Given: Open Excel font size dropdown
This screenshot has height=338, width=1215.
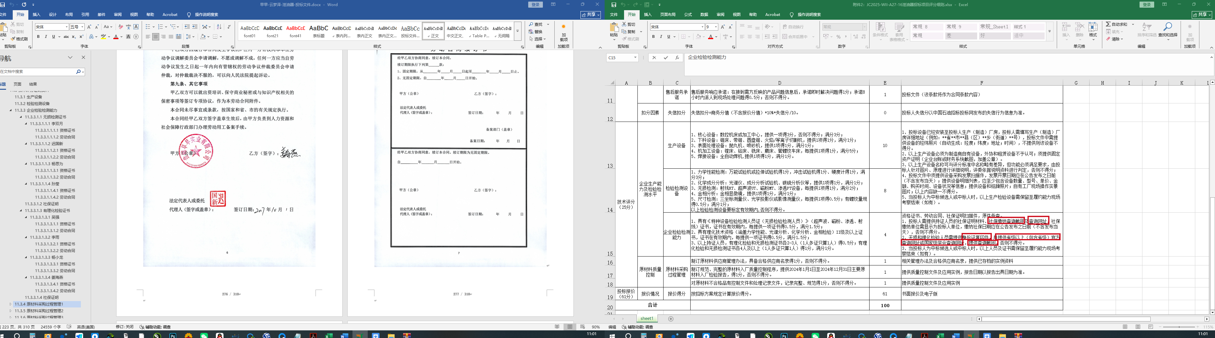Looking at the screenshot, I should tap(715, 27).
